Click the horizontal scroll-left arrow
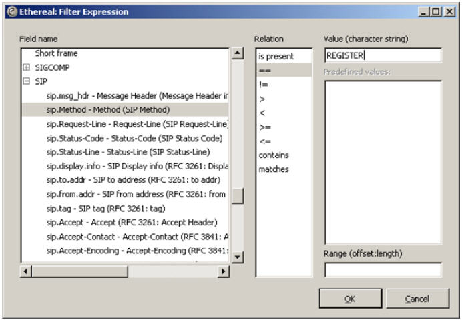The width and height of the screenshot is (462, 320). click(x=26, y=271)
